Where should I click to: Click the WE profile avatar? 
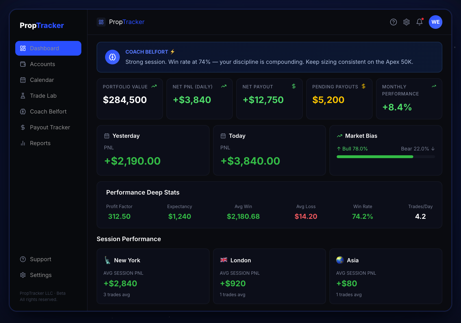[x=436, y=22]
